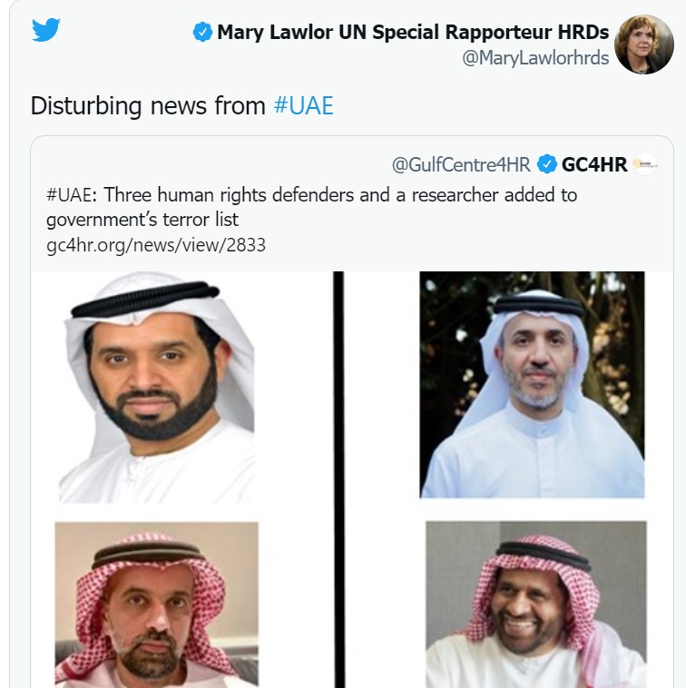
Task: Click the @MaryLawlorhrds handle
Action: (534, 59)
